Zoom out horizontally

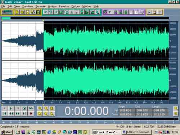point(46,108)
